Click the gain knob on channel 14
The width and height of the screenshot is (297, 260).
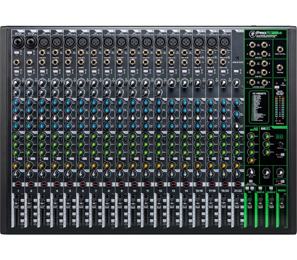184,83
